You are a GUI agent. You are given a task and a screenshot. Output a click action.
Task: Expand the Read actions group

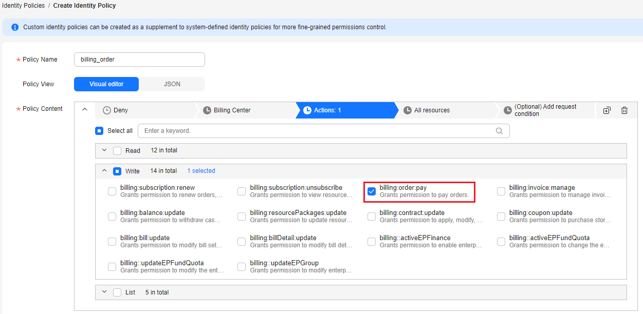(x=104, y=150)
